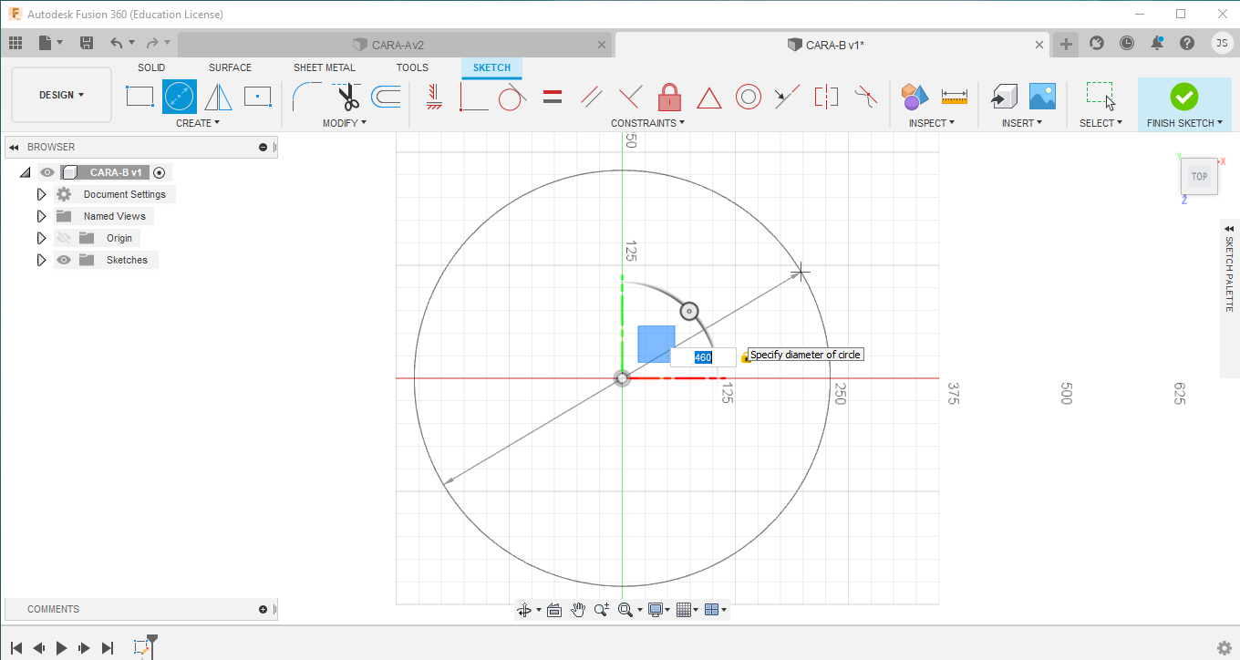Expand the Sketches folder node
This screenshot has width=1240, height=660.
click(x=41, y=260)
